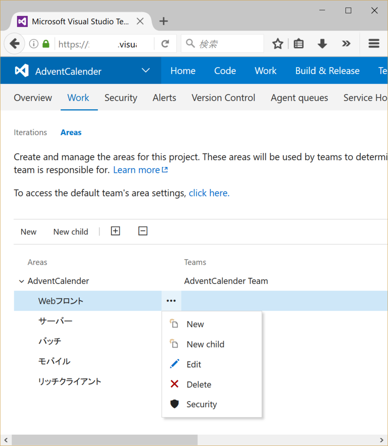Click the browser back arrow button
This screenshot has height=446, width=388.
14,44
